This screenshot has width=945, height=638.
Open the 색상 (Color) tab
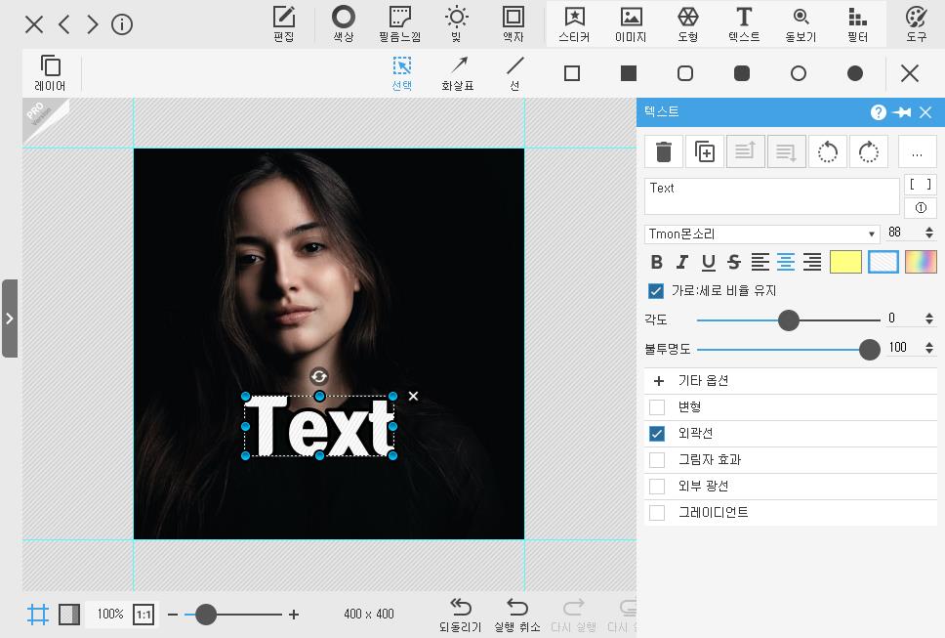[x=344, y=24]
